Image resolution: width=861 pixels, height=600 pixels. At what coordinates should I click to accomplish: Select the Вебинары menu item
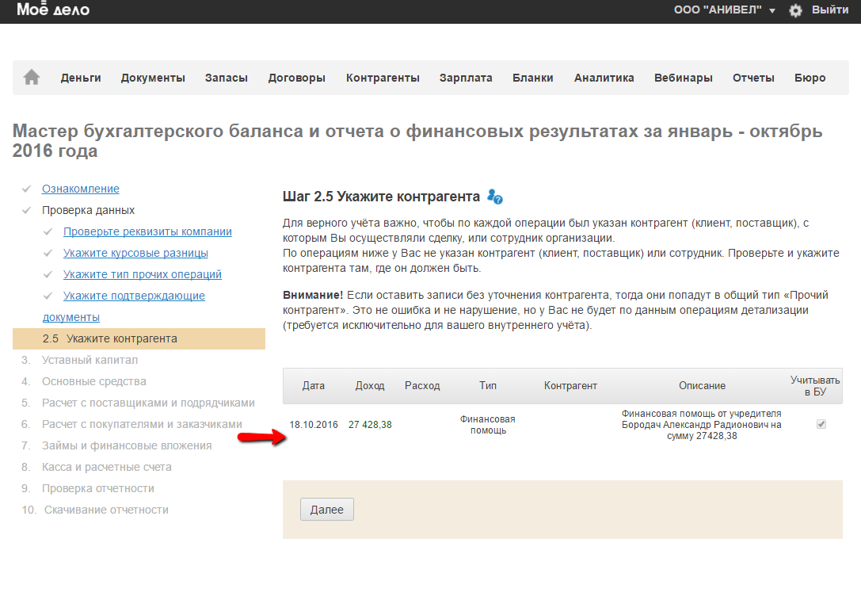coord(683,78)
